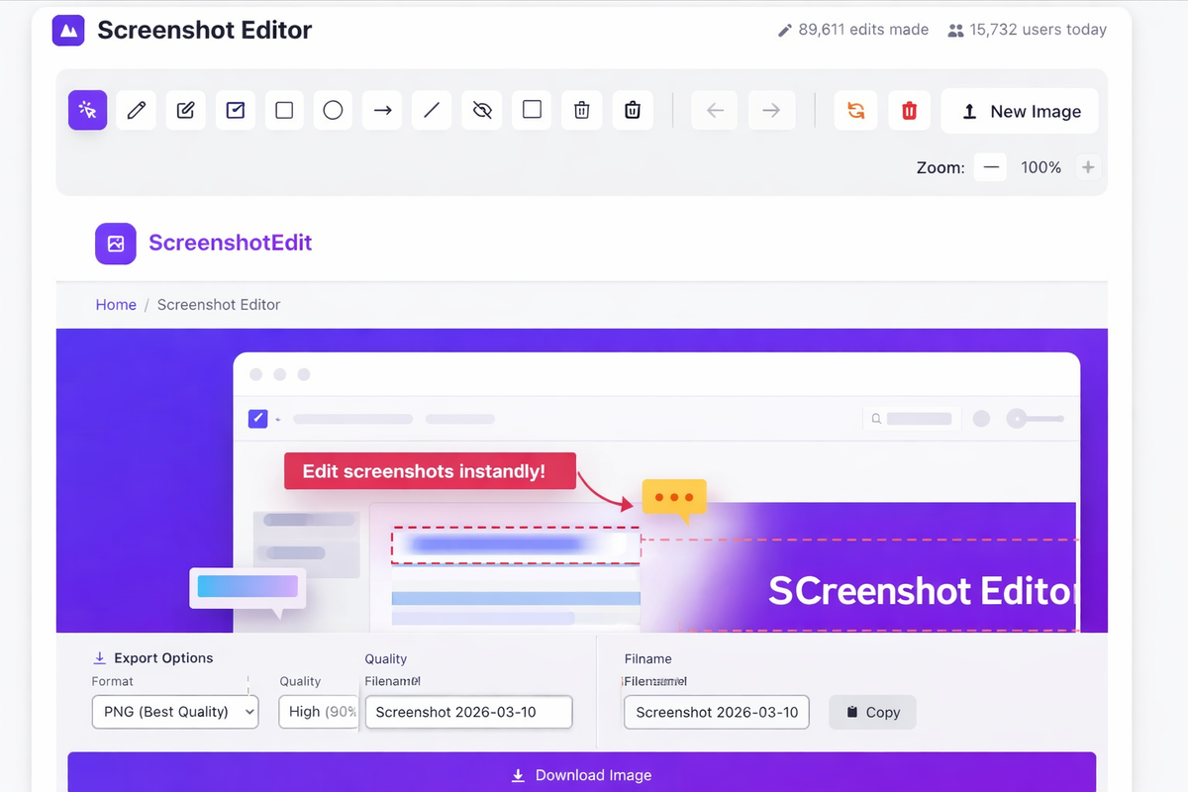
Task: Choose the circle shape tool
Action: point(334,110)
